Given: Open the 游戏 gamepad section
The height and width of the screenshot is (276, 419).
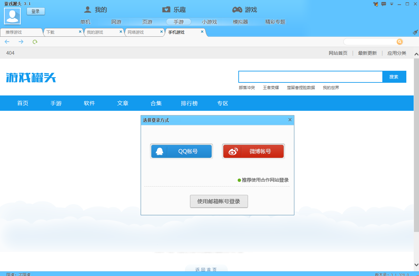Looking at the screenshot, I should click(237, 10).
